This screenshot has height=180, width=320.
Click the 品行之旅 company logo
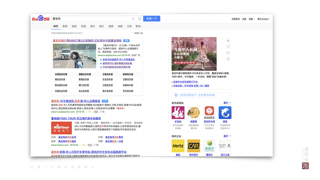[x=225, y=146]
